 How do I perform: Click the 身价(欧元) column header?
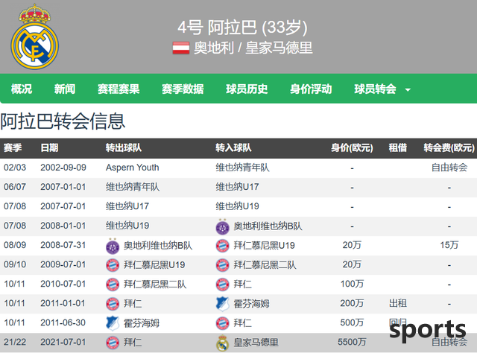(x=352, y=147)
